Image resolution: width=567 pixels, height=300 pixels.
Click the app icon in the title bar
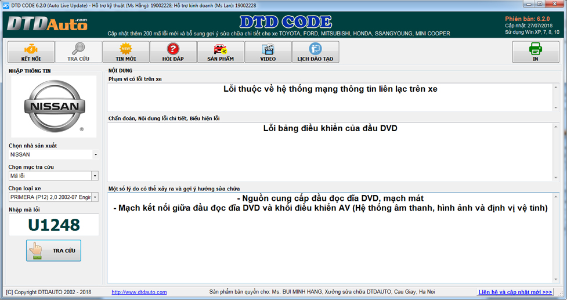pos(6,5)
